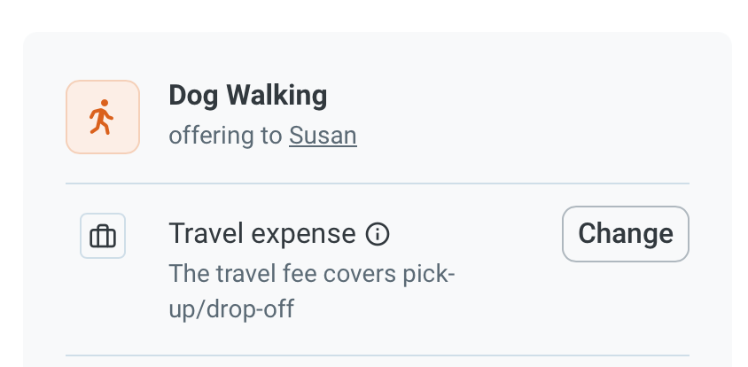
Task: Select the suitcase travel expense icon
Action: (x=103, y=236)
